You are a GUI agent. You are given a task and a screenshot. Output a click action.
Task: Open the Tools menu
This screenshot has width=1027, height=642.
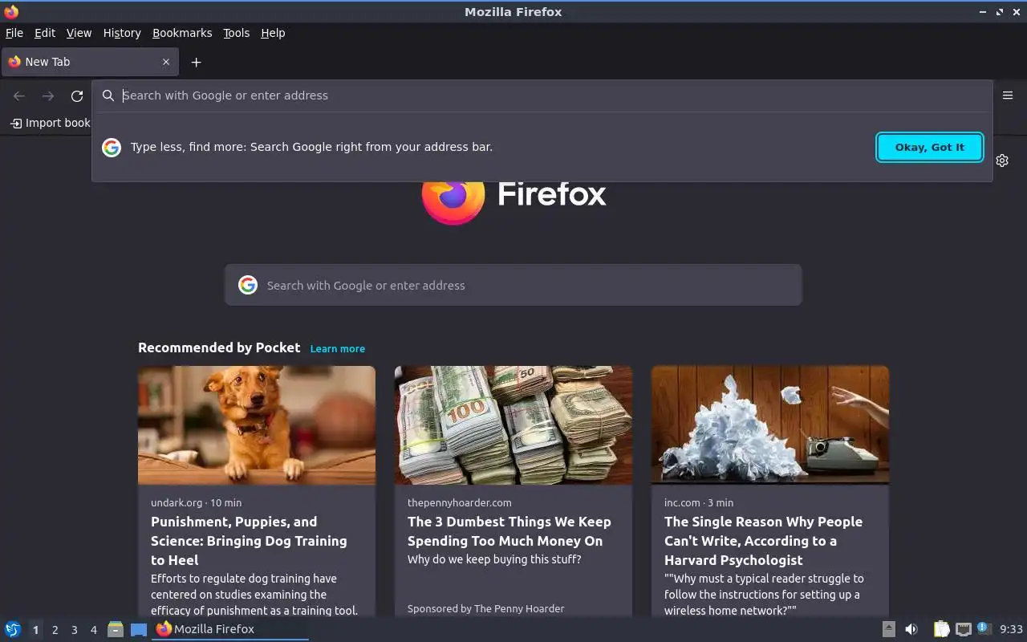point(236,33)
